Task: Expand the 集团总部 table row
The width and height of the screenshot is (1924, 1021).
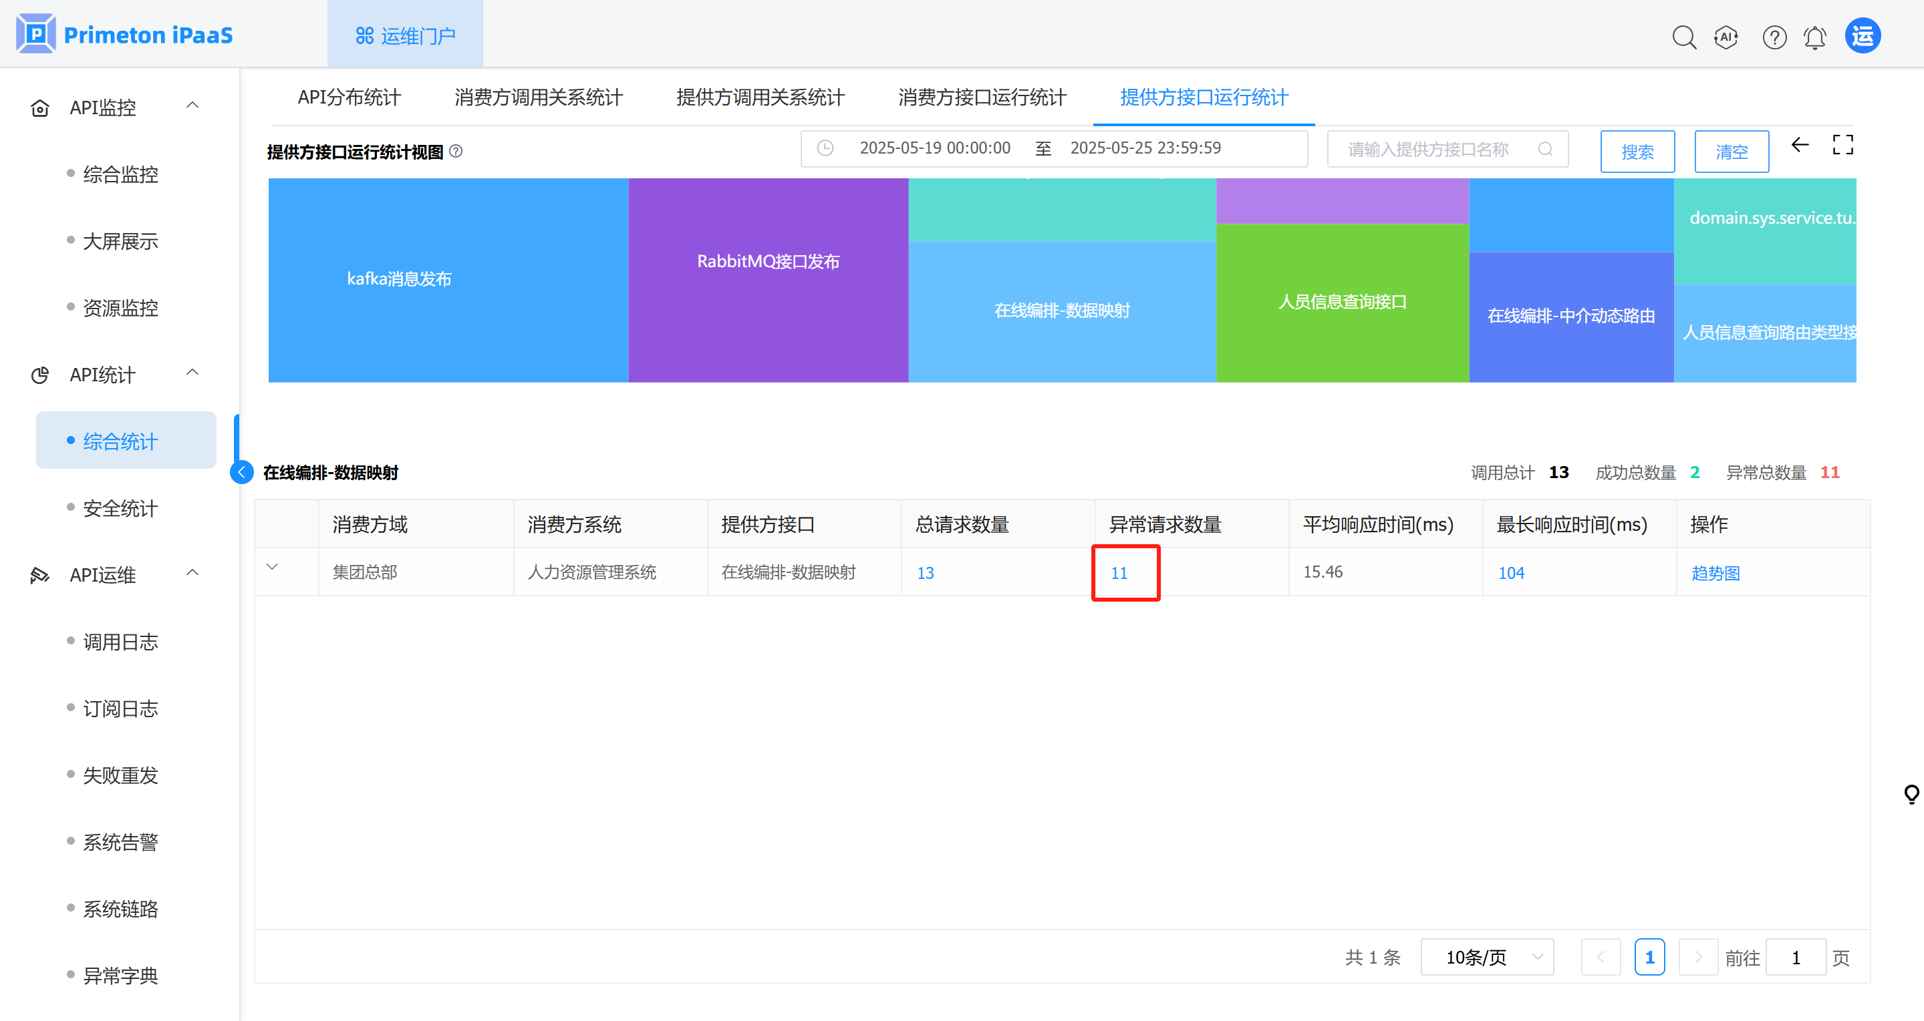Action: pyautogui.click(x=273, y=567)
